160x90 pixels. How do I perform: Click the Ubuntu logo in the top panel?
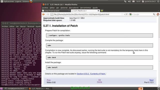tap(2, 1)
